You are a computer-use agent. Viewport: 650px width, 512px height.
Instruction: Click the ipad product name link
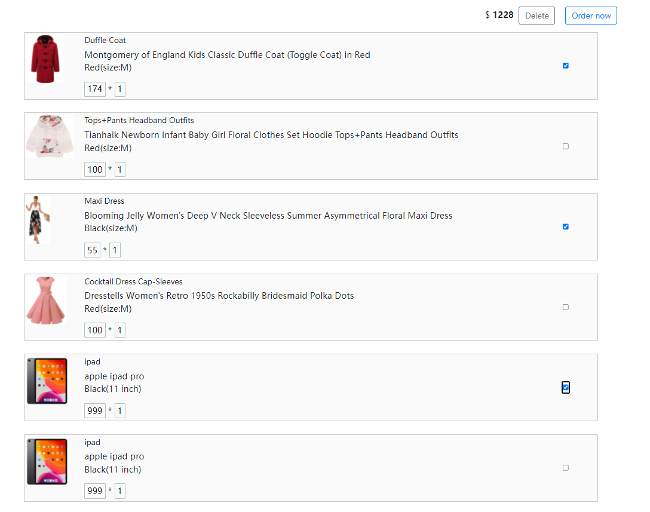pos(92,361)
